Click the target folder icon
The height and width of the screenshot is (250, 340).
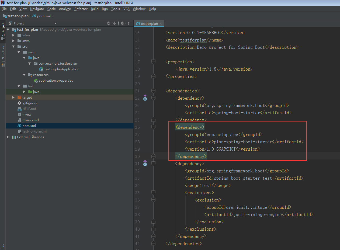tap(19, 98)
